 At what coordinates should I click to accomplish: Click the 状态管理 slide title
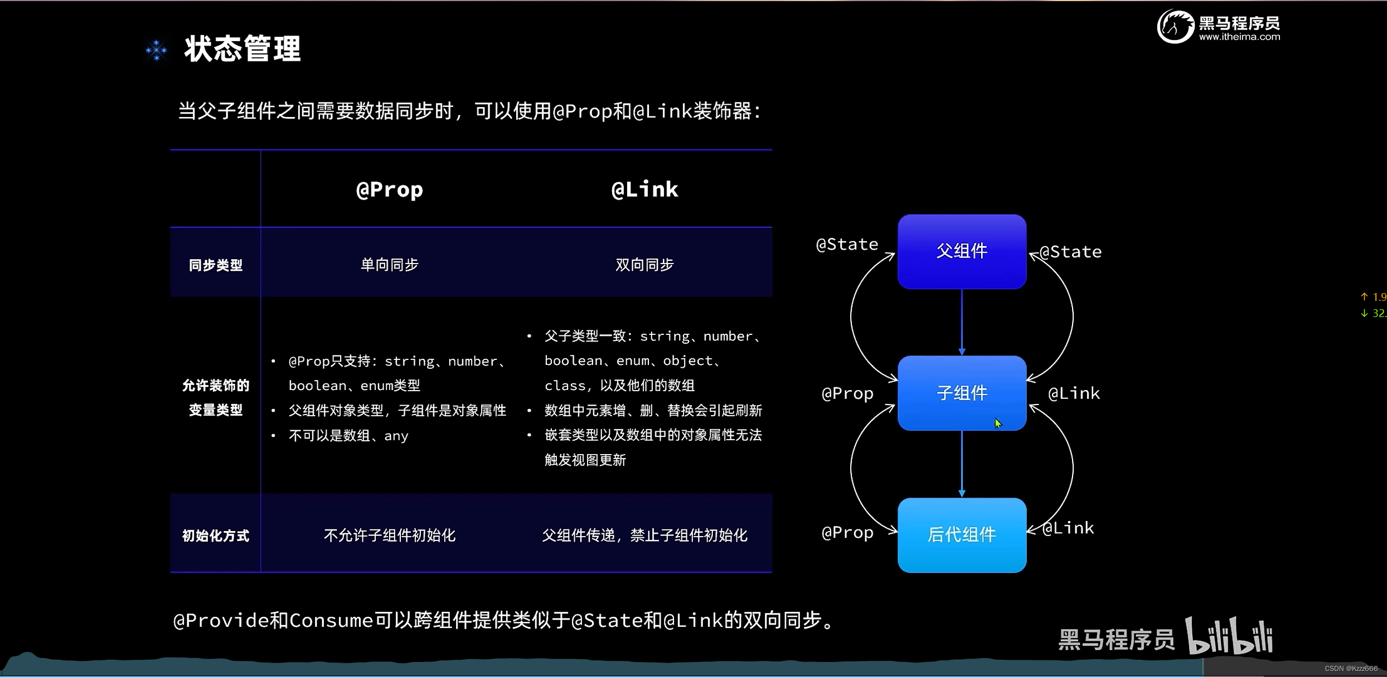[243, 49]
